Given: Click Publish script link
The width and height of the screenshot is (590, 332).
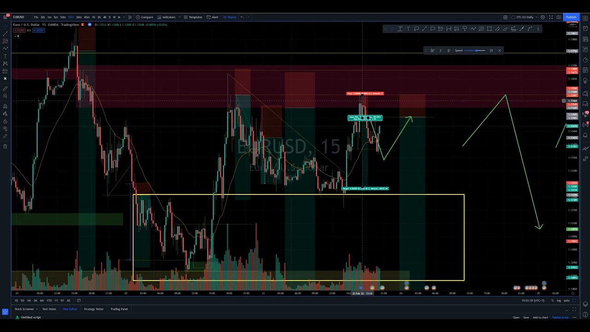Looking at the screenshot, I should pyautogui.click(x=560, y=317).
